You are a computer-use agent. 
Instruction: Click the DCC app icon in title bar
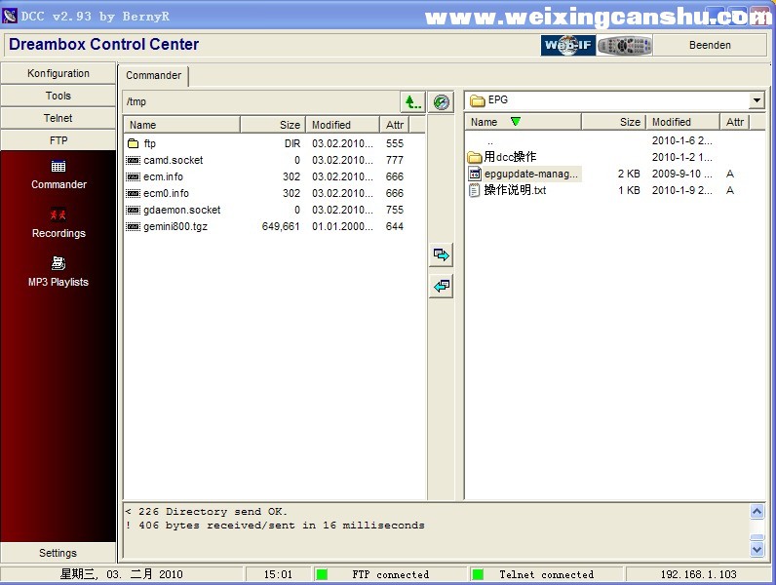pyautogui.click(x=10, y=16)
